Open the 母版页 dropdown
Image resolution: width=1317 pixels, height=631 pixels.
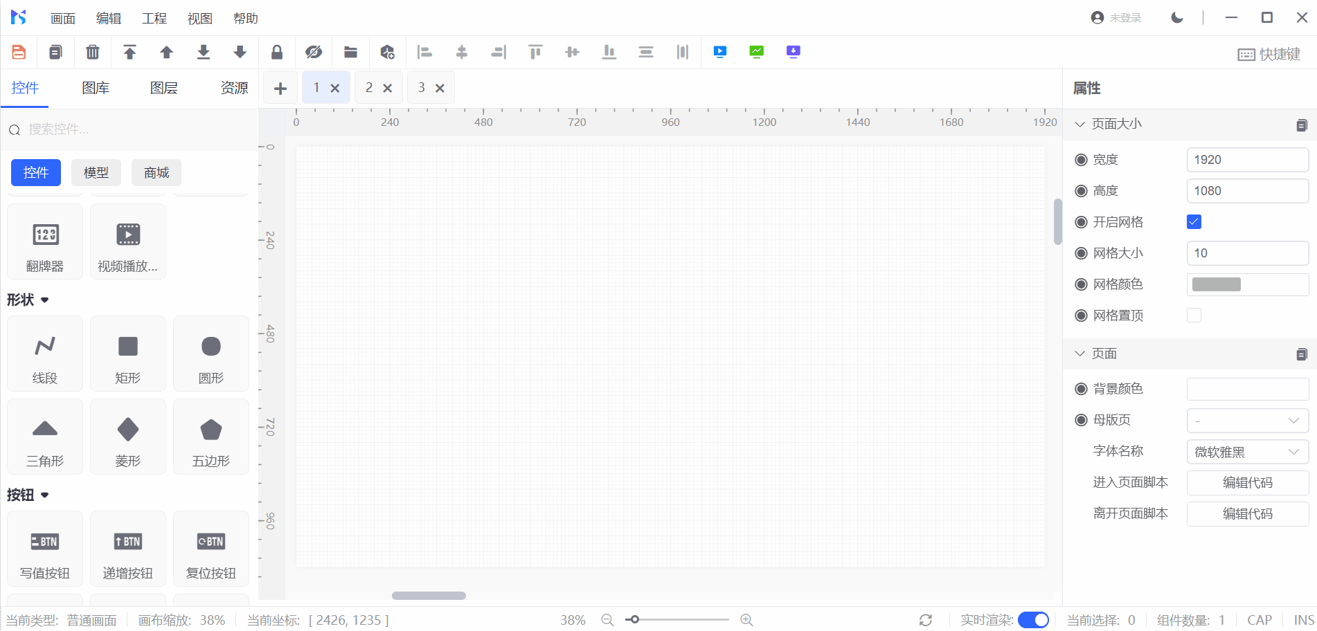1247,421
